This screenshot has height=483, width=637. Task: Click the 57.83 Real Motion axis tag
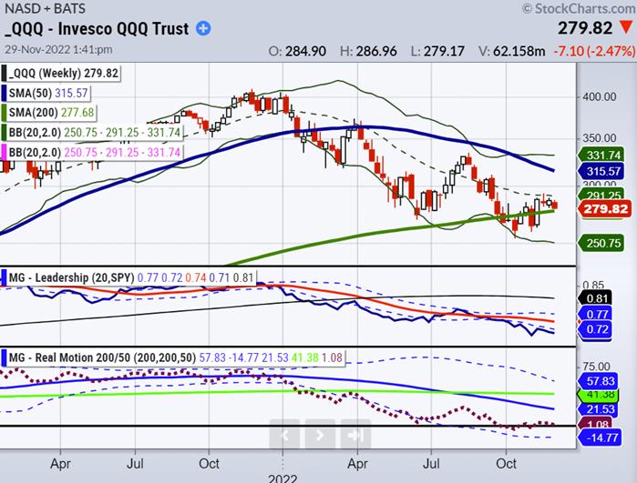[598, 381]
